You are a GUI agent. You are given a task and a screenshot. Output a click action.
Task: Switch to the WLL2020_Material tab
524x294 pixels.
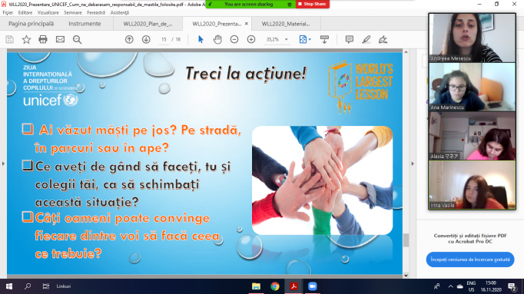[x=286, y=24]
